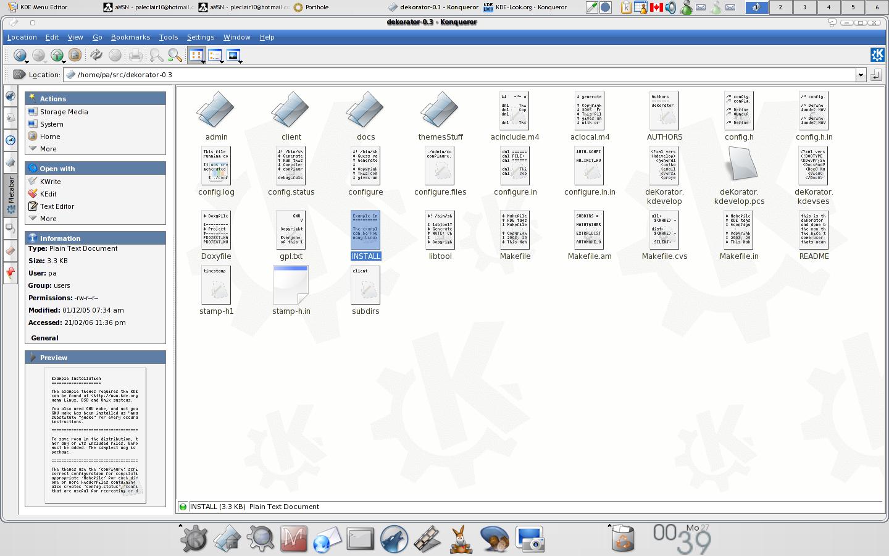Open the image view dropdown arrow
This screenshot has height=556, width=889.
[x=240, y=61]
